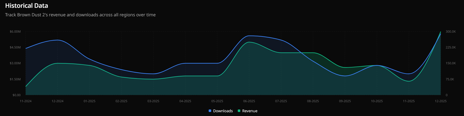This screenshot has width=464, height=116.
Task: Toggle the Revenue legend entry
Action: coord(248,111)
